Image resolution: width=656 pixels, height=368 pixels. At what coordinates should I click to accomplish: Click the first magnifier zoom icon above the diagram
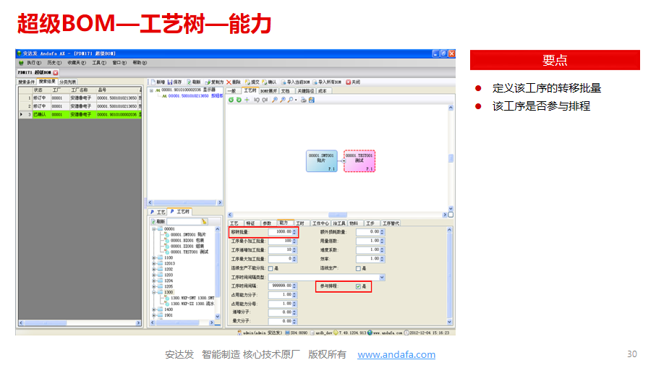click(x=274, y=100)
